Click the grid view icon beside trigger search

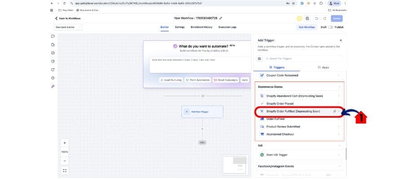click(259, 59)
